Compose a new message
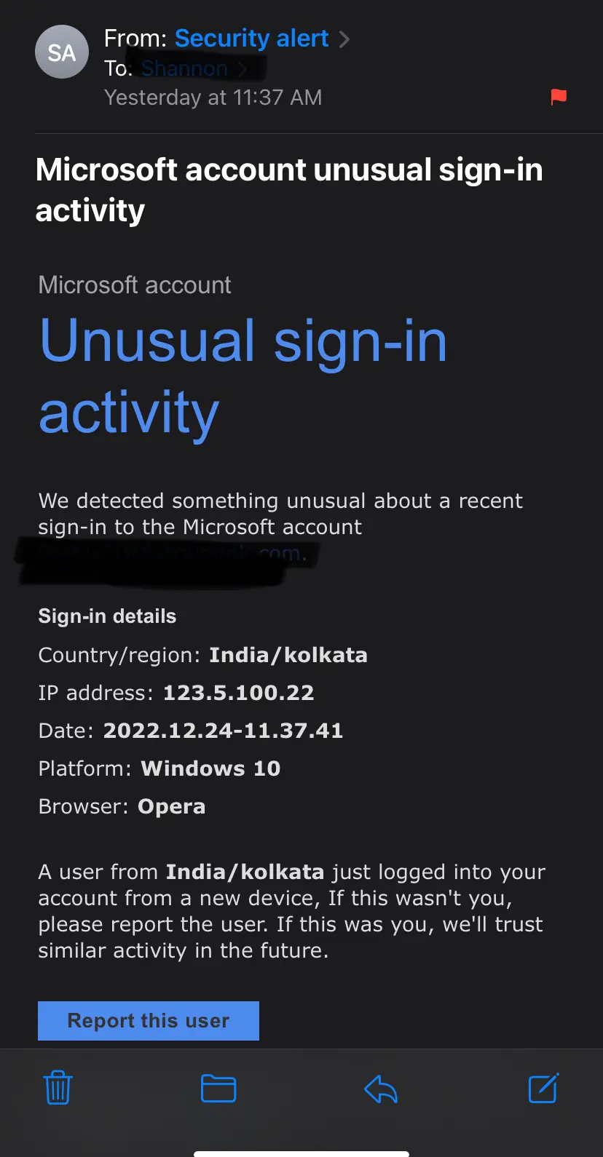This screenshot has height=1157, width=603. tap(543, 1089)
